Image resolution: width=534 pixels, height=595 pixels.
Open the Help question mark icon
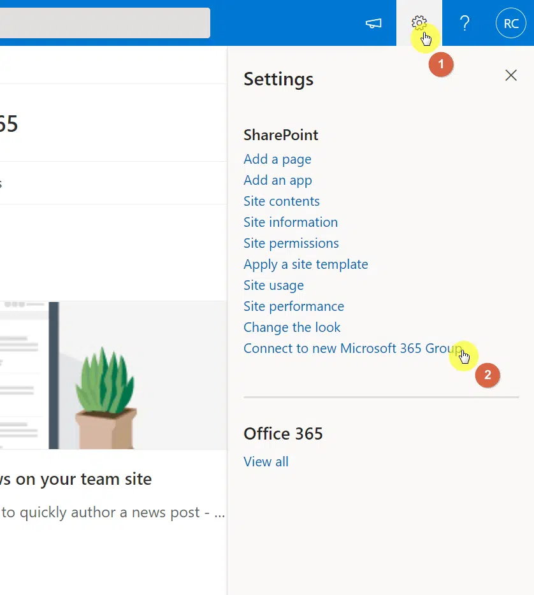point(465,23)
